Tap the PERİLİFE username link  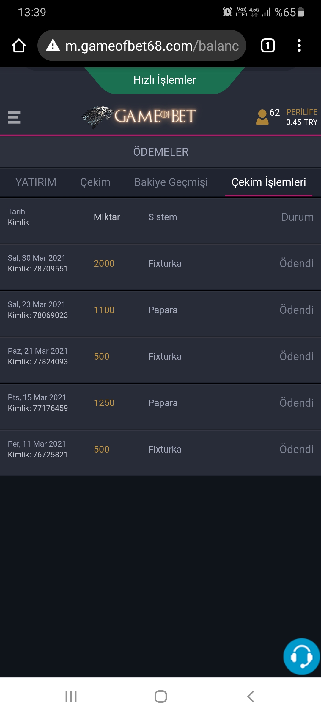coord(302,112)
